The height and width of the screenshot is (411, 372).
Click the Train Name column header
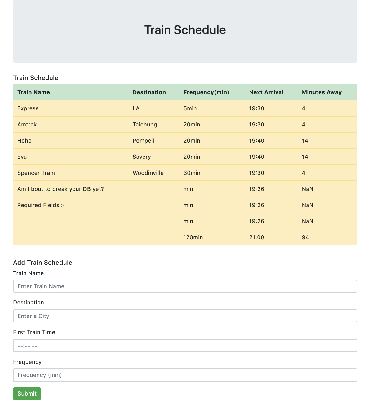(x=33, y=92)
